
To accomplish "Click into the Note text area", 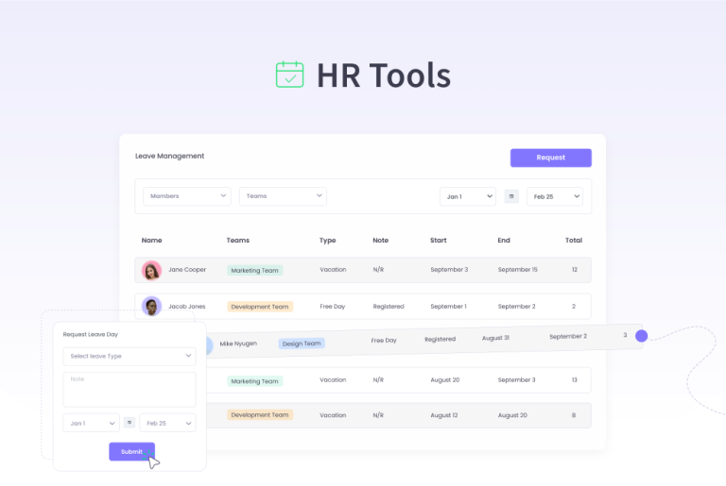I will [x=130, y=389].
